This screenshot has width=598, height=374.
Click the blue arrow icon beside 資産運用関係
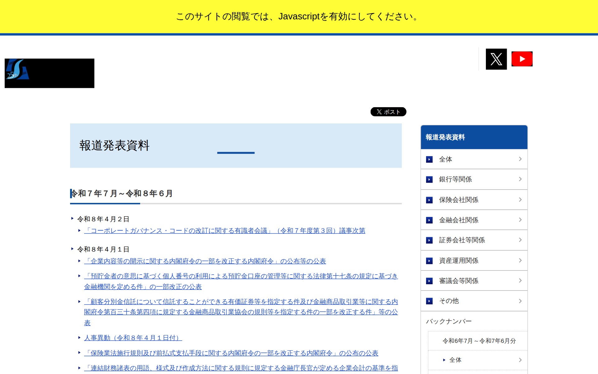(x=430, y=261)
